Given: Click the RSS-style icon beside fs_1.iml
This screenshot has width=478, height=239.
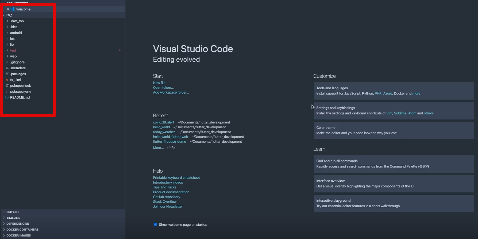Looking at the screenshot, I should coord(7,80).
